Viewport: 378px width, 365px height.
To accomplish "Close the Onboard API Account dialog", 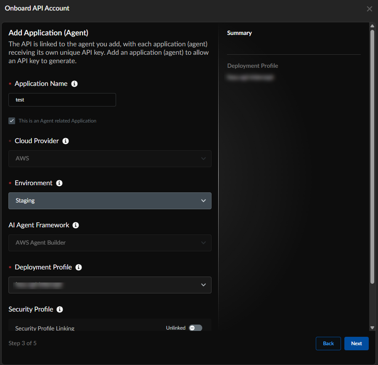I will (369, 9).
